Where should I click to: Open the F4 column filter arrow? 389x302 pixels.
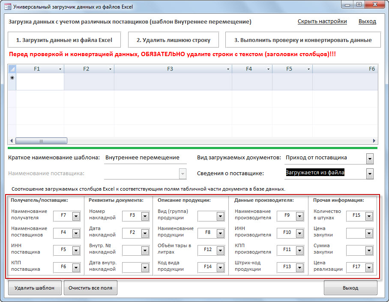click(x=268, y=69)
